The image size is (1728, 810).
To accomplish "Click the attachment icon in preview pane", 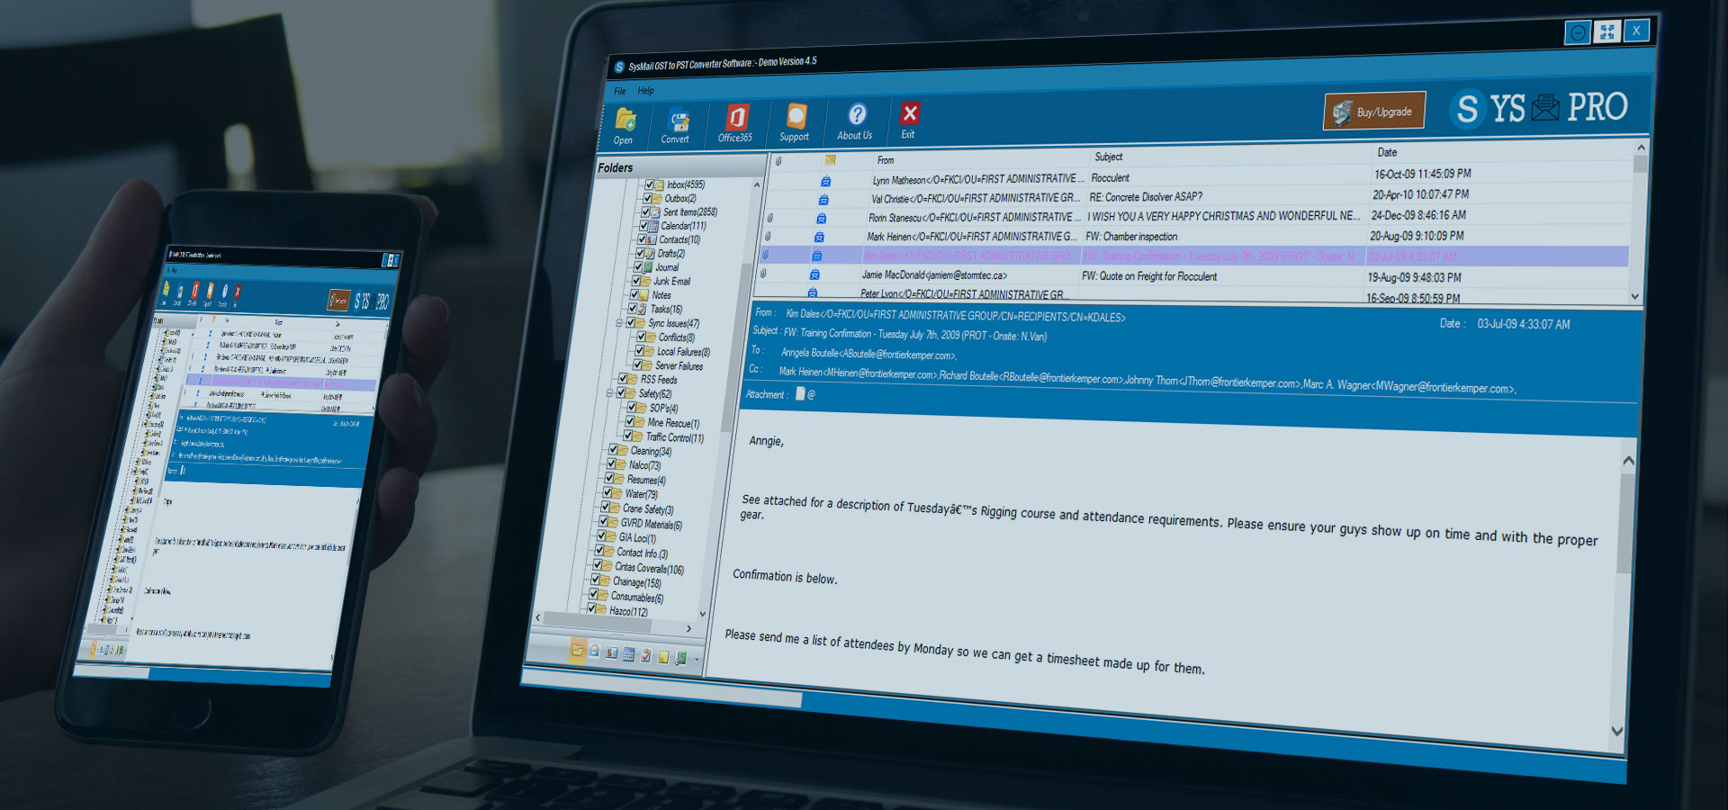I will coord(800,394).
